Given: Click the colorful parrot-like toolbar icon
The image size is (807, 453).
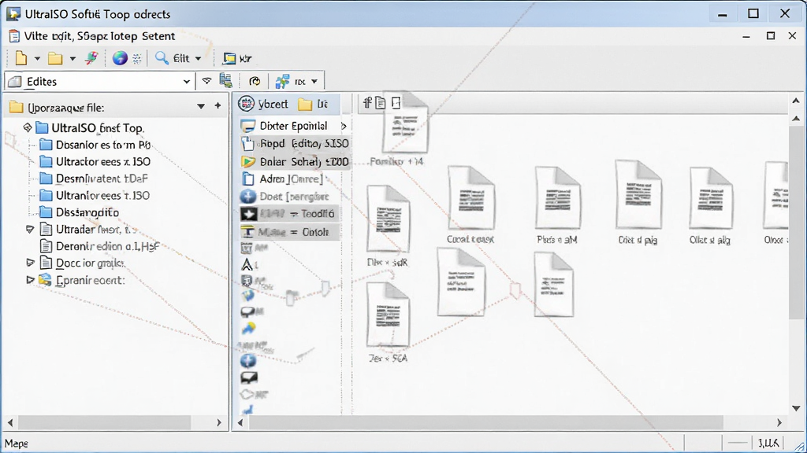Looking at the screenshot, I should [x=91, y=58].
